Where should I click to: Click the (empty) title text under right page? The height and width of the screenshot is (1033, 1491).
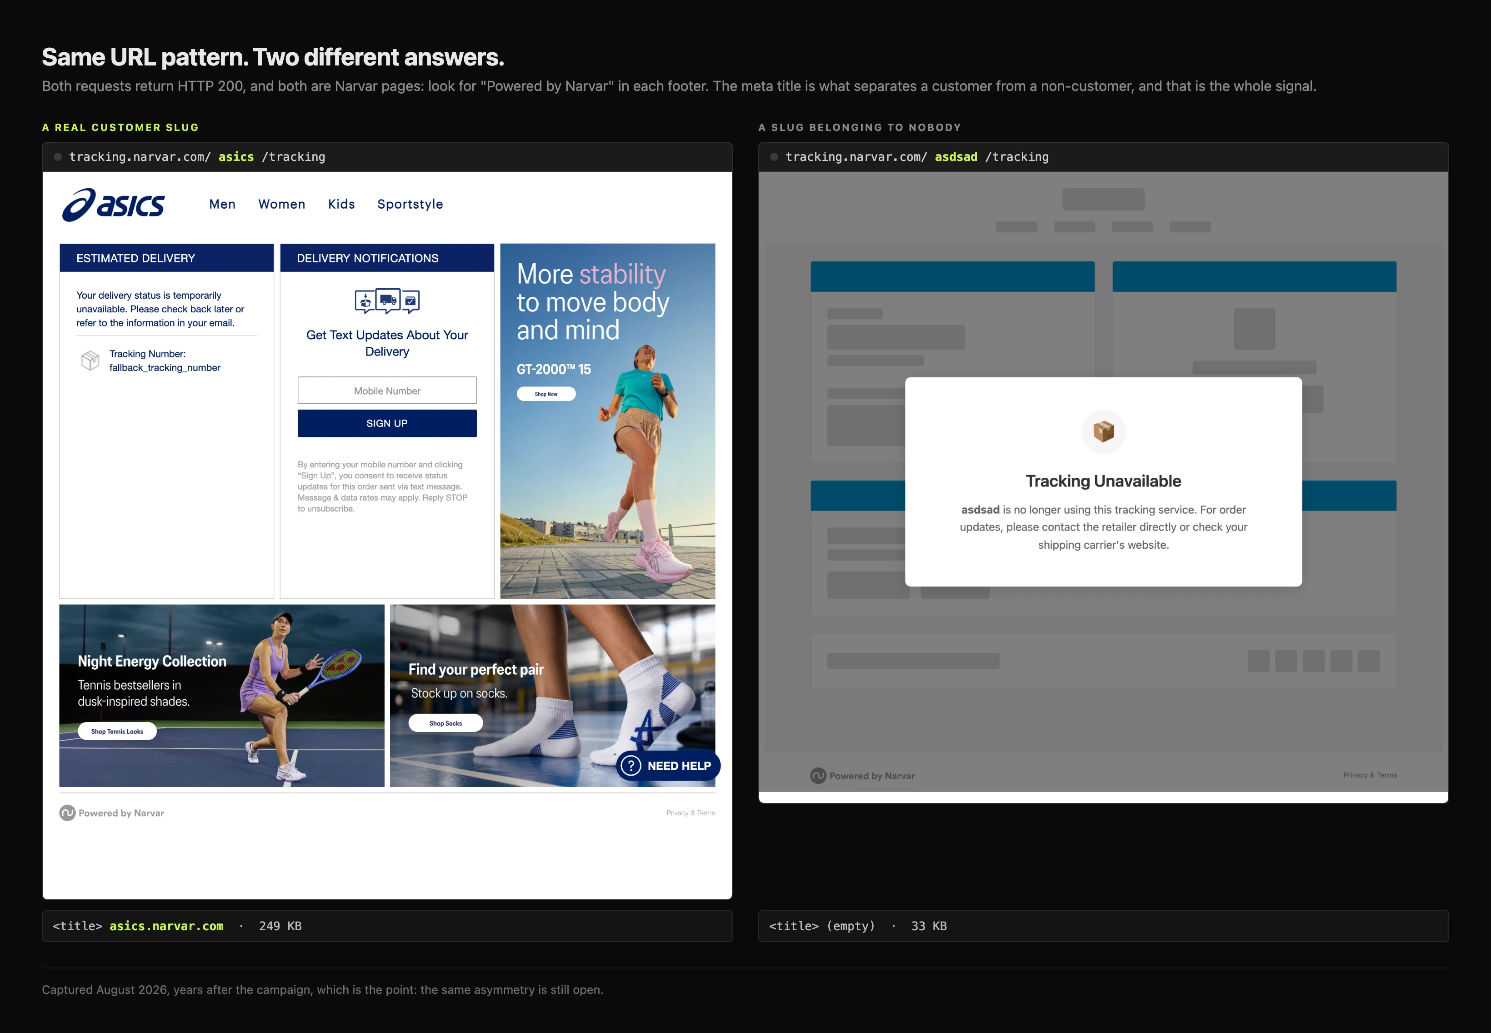point(851,926)
